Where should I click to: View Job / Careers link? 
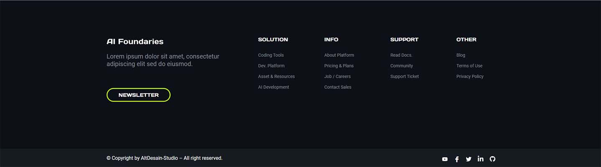point(337,76)
